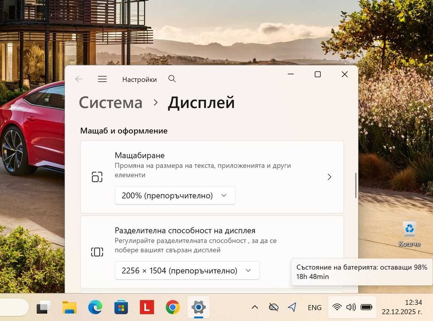The height and width of the screenshot is (321, 433).
Task: Select the Дисплей breadcrumb heading
Action: pyautogui.click(x=201, y=103)
